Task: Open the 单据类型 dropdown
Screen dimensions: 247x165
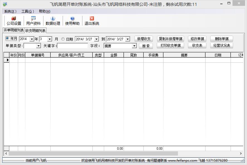Action: pos(38,46)
